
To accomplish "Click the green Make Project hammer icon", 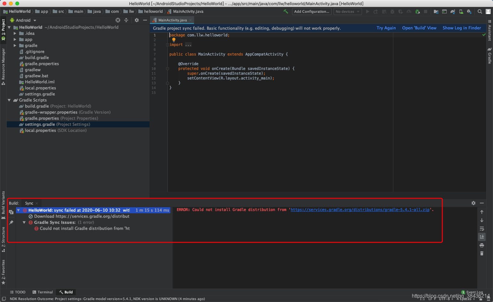I will click(286, 11).
